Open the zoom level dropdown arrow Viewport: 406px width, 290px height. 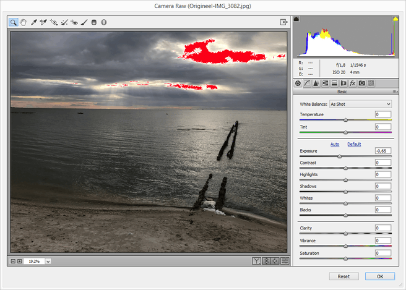click(x=48, y=262)
